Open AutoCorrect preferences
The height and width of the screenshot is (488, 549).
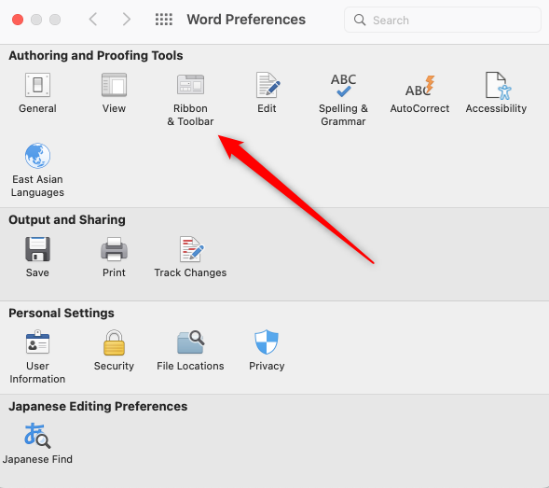(419, 93)
